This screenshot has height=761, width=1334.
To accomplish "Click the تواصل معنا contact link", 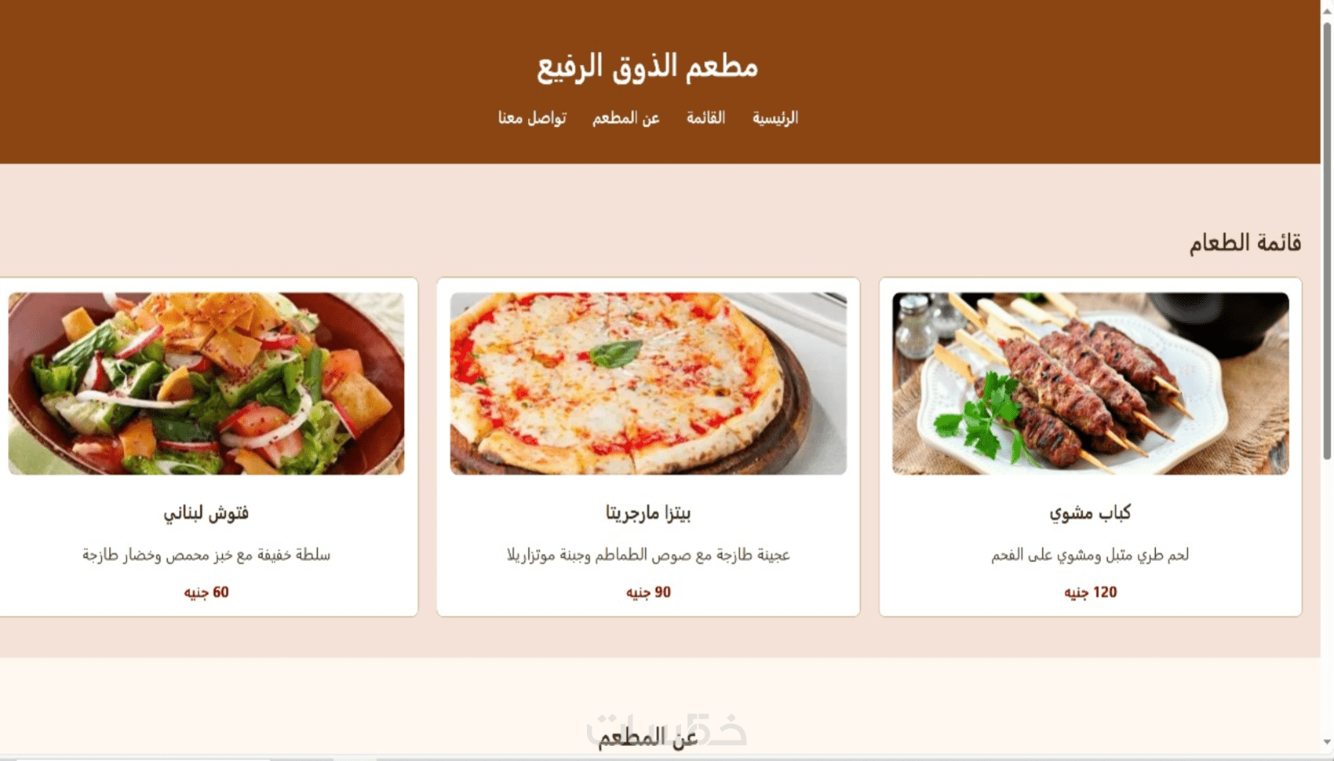I will (x=532, y=118).
